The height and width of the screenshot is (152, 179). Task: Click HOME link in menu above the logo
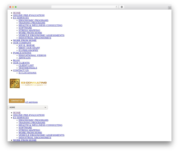(17, 13)
